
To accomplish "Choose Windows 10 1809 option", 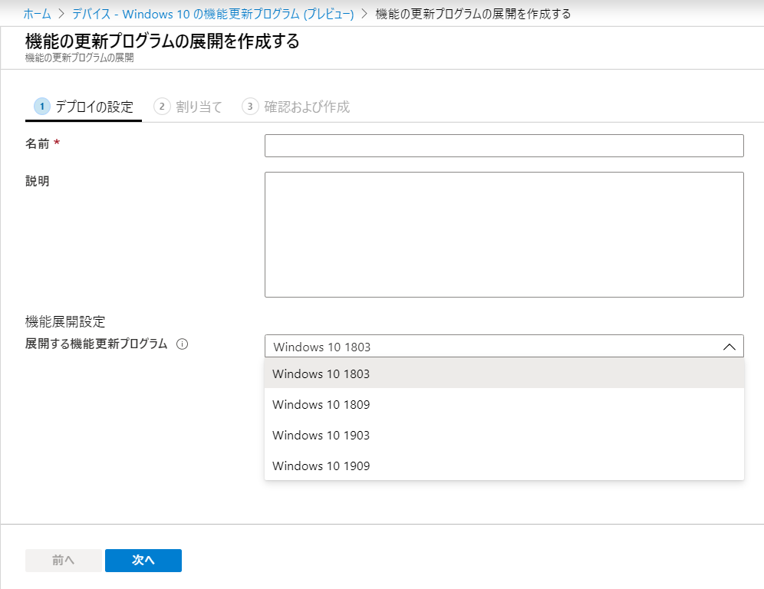I will coord(504,404).
